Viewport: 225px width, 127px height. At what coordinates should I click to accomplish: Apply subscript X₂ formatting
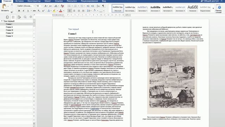tap(39, 11)
